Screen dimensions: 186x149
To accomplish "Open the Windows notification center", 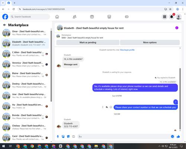I will pos(181,146).
